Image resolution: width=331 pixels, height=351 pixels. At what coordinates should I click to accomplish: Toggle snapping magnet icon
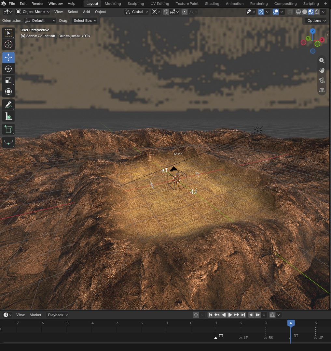pos(166,12)
